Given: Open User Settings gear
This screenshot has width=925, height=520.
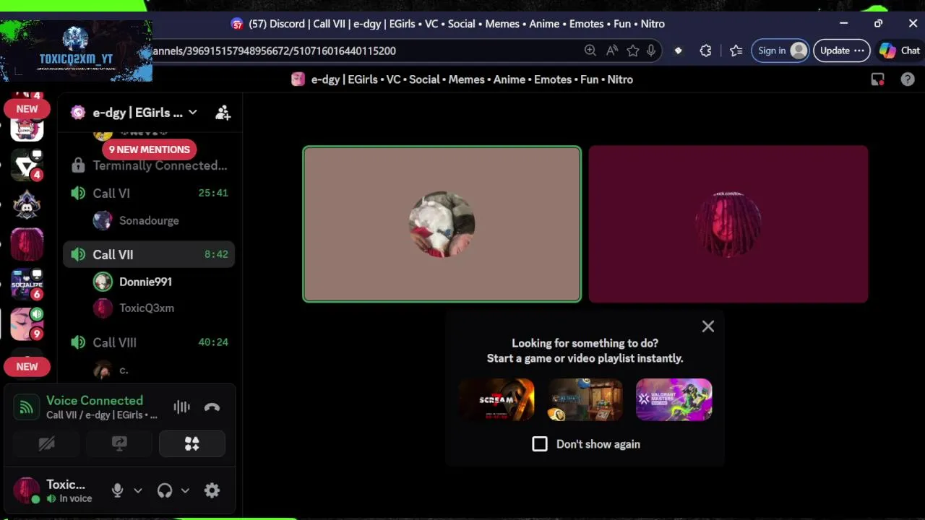Looking at the screenshot, I should point(212,490).
